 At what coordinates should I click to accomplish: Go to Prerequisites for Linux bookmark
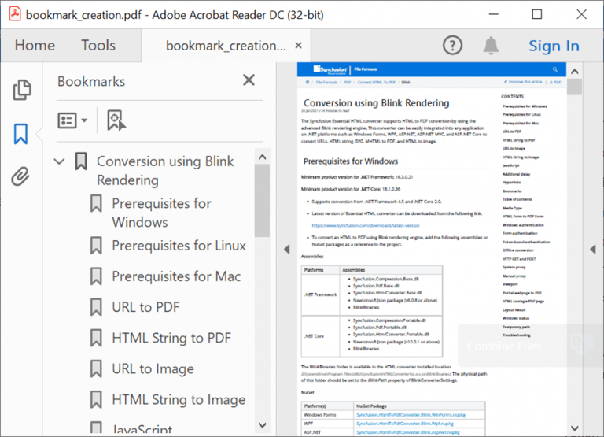[x=179, y=246]
